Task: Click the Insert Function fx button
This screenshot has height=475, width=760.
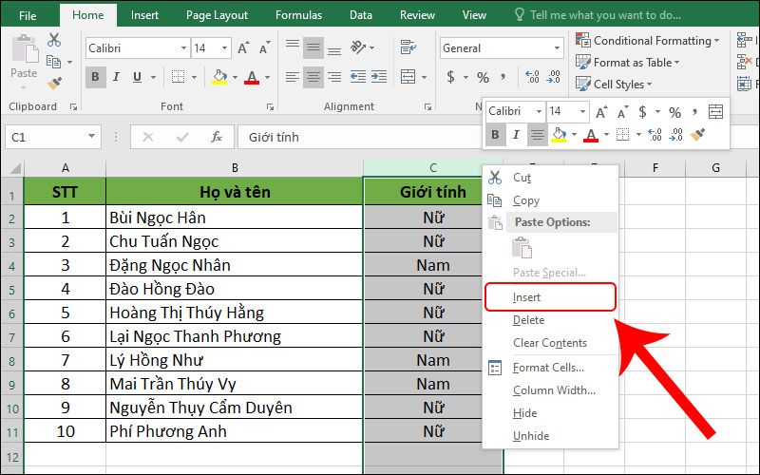Action: click(x=217, y=137)
